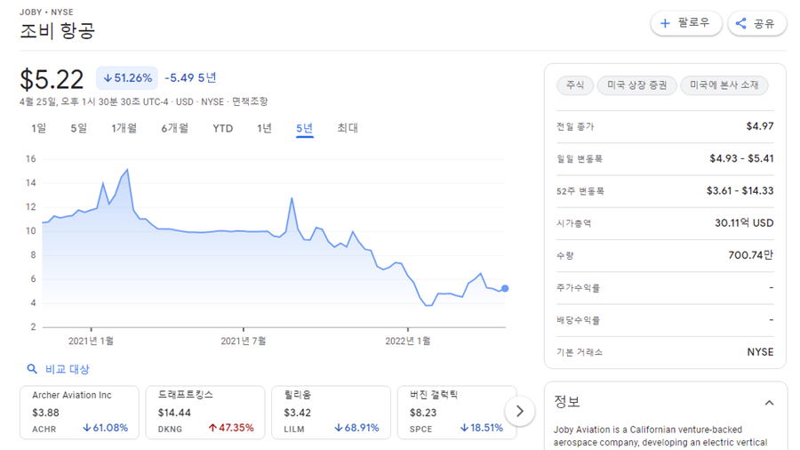The width and height of the screenshot is (800, 450).
Task: Click the 전일 종가 value $4.97
Action: [760, 126]
